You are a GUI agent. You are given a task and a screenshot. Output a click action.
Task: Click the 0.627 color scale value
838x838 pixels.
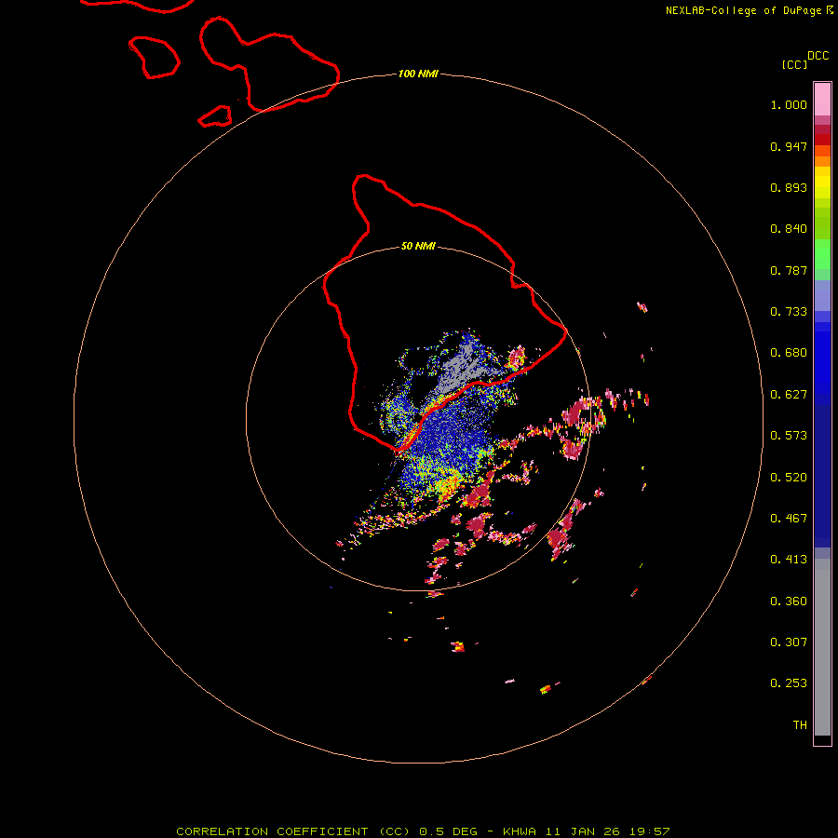click(x=789, y=395)
